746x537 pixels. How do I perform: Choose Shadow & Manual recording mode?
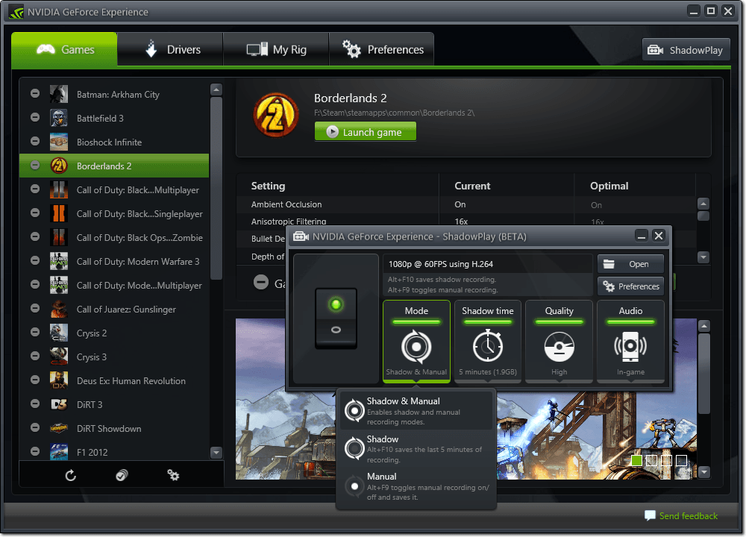(x=416, y=409)
